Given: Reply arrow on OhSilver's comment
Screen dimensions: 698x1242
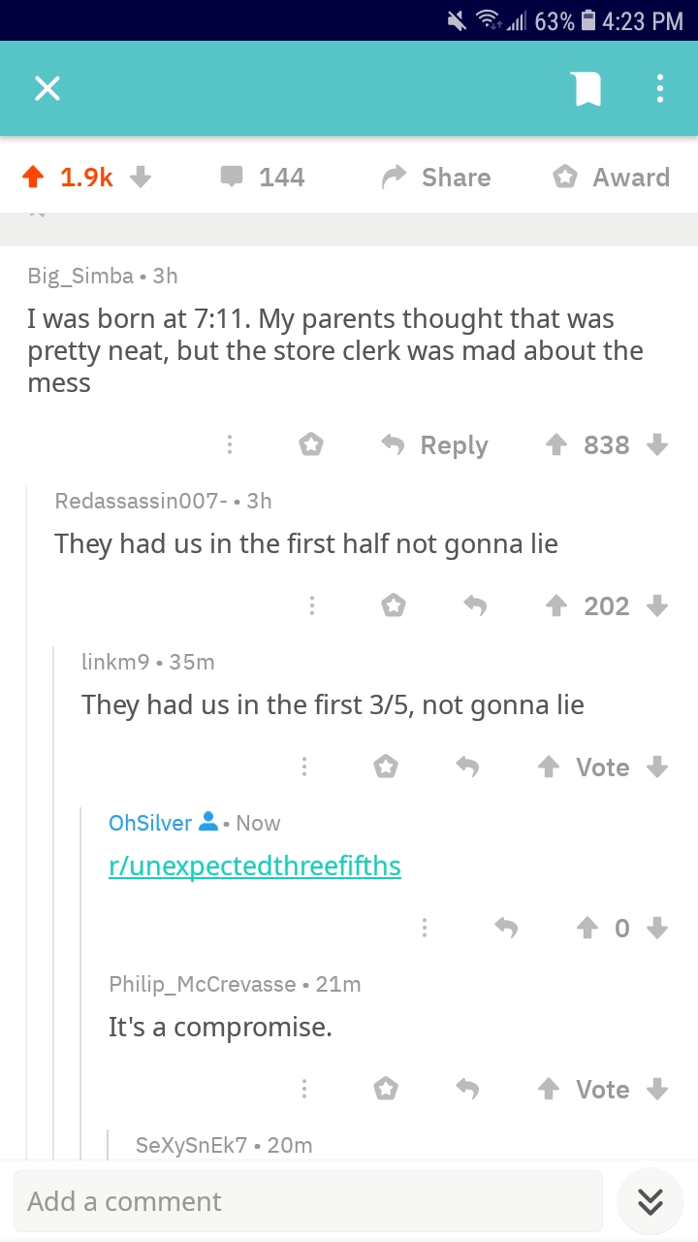Looking at the screenshot, I should pyautogui.click(x=506, y=929).
